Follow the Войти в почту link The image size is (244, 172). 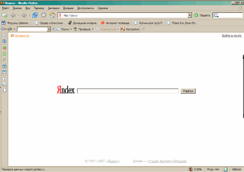[232, 36]
